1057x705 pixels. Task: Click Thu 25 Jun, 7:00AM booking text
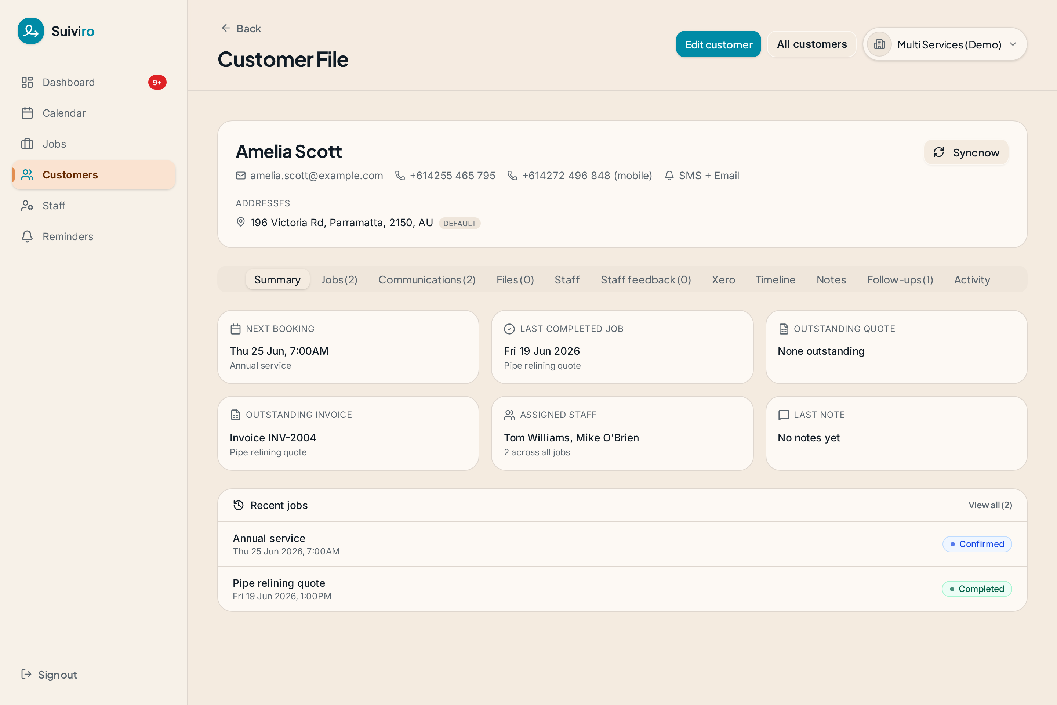pos(279,351)
